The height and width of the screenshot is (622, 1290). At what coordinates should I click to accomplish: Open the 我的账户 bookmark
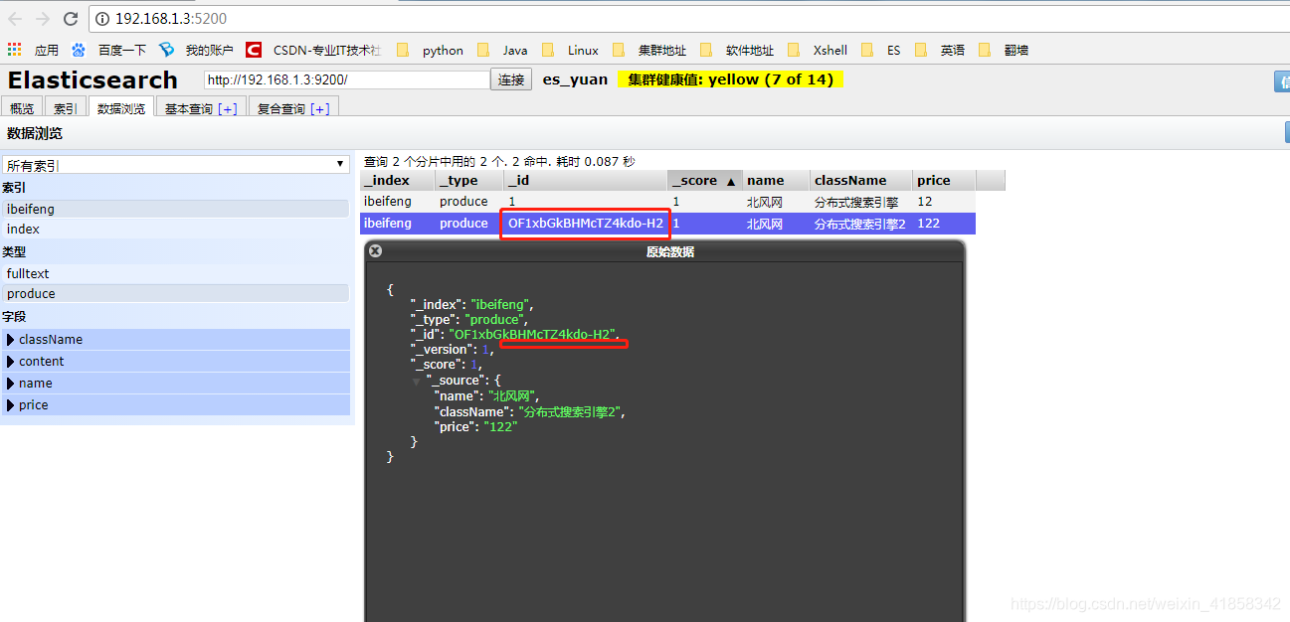(197, 50)
